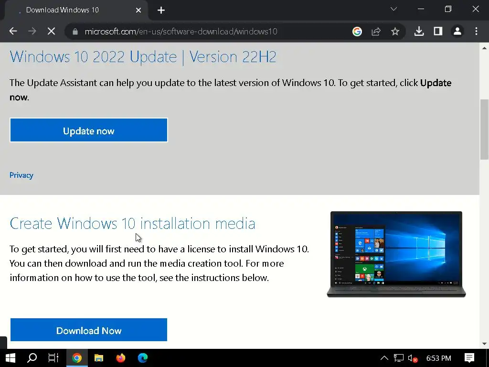Click the forward navigation arrow

(32, 31)
